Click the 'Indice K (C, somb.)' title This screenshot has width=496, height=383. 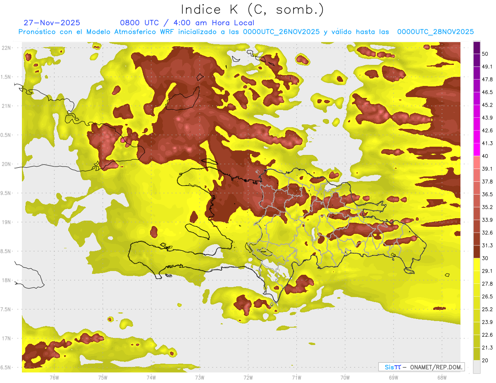(252, 10)
